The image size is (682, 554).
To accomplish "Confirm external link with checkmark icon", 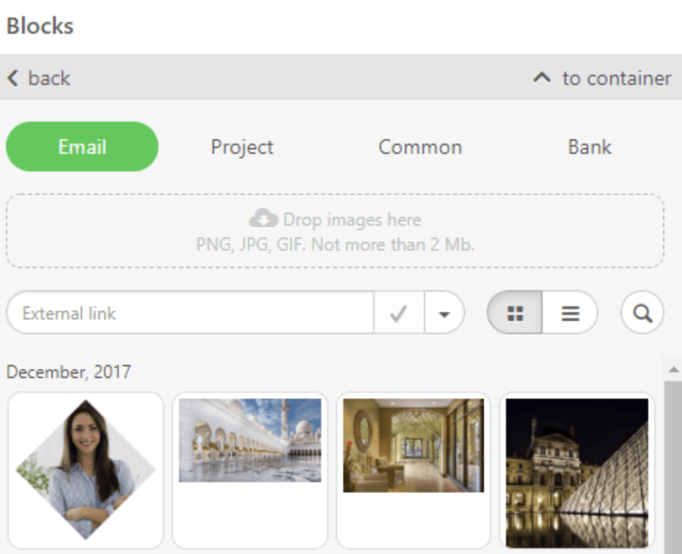I will pos(398,313).
